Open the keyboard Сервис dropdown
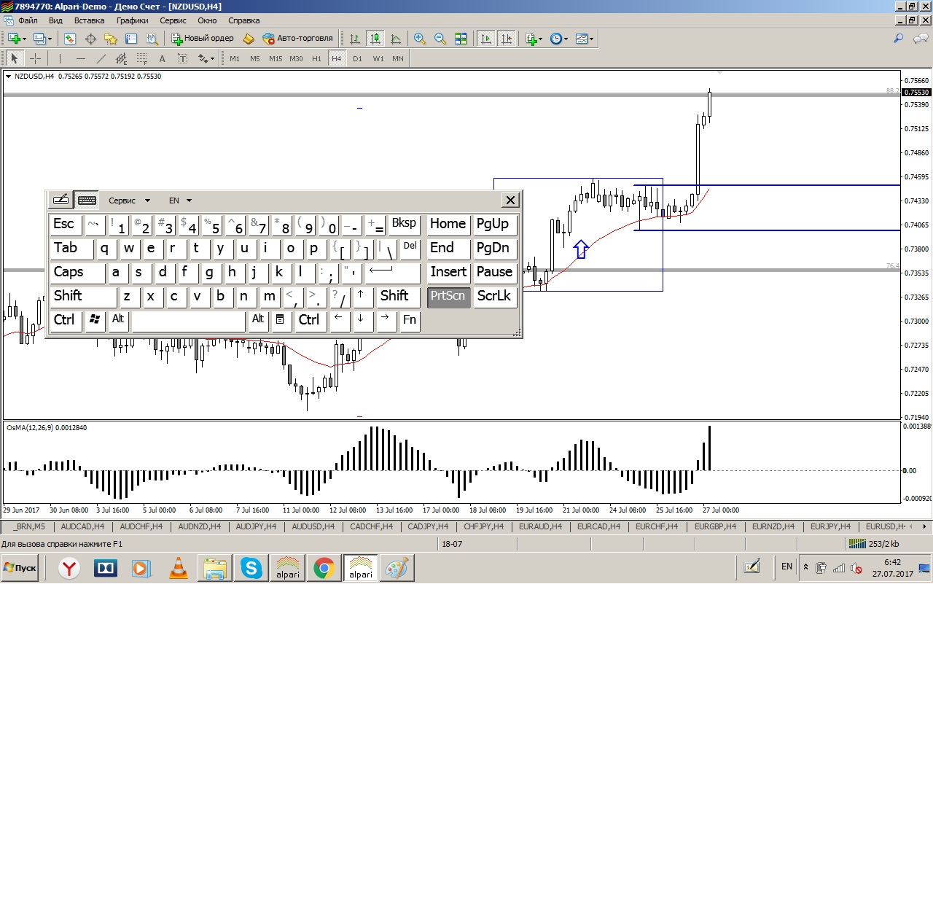This screenshot has height=907, width=933. (x=129, y=201)
